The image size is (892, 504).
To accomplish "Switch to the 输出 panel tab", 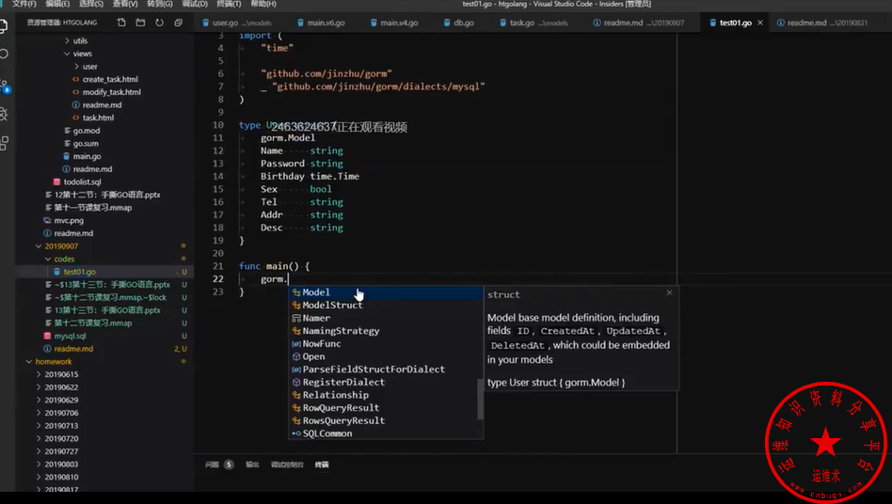I will 252,465.
